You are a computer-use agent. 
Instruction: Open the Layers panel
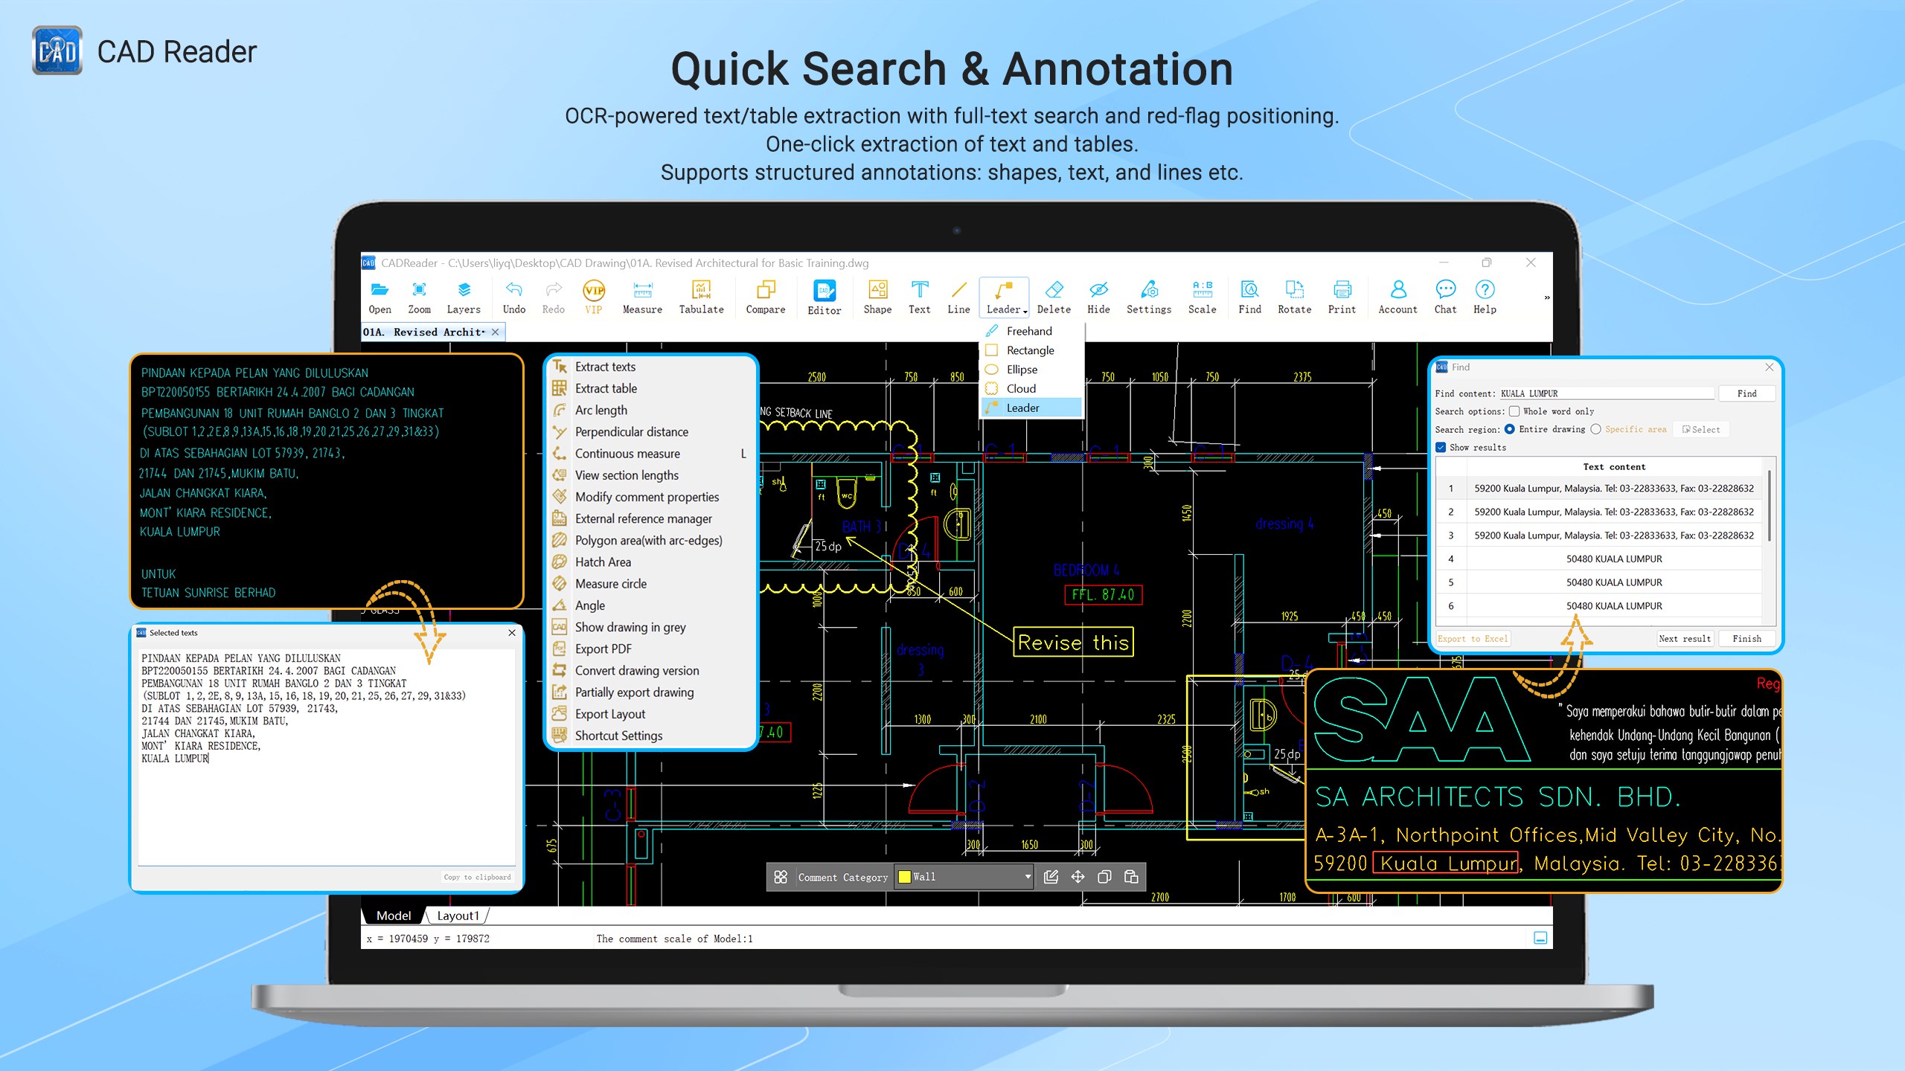(x=464, y=297)
